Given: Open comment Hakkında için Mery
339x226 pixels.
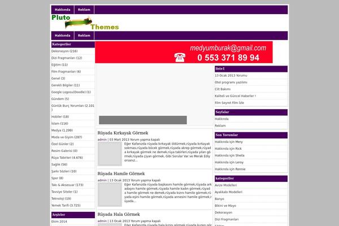Looking at the screenshot, I should (x=229, y=142).
